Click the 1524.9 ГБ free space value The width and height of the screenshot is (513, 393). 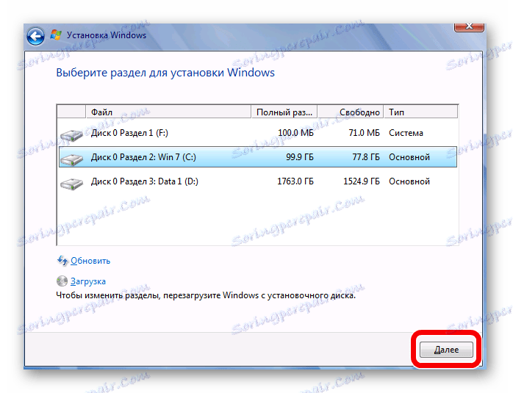[x=362, y=181]
